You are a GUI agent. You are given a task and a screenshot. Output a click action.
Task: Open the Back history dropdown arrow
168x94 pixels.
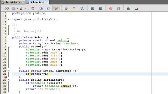[17, 8]
